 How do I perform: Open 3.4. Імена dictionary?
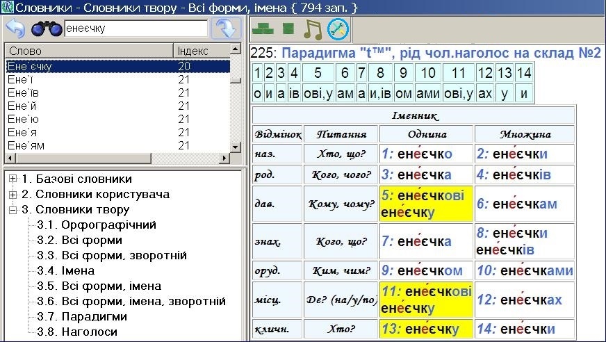66,270
